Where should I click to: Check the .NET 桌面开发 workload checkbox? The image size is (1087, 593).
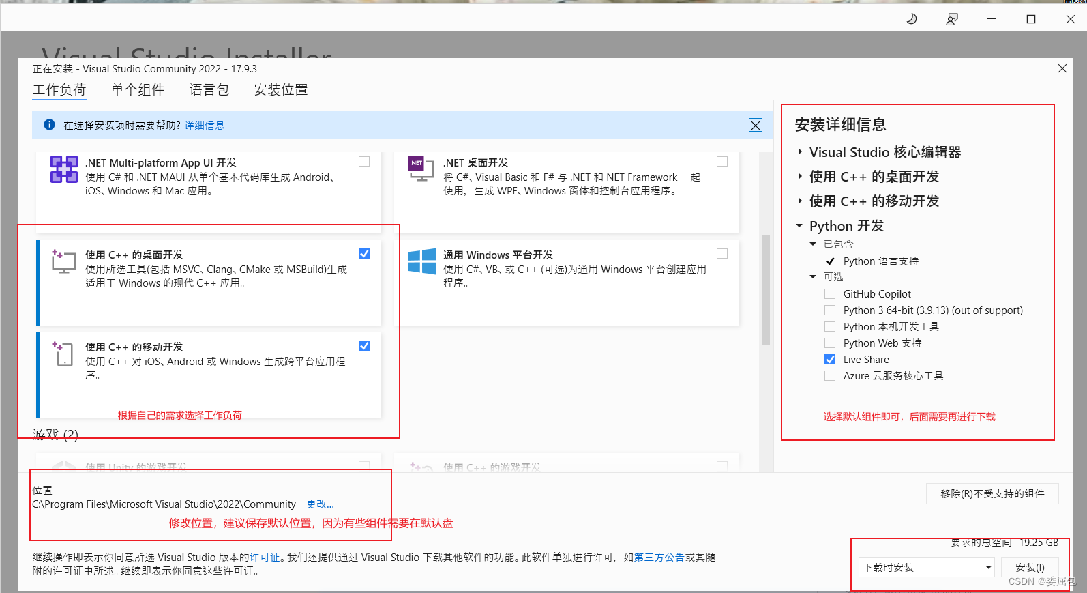(722, 162)
